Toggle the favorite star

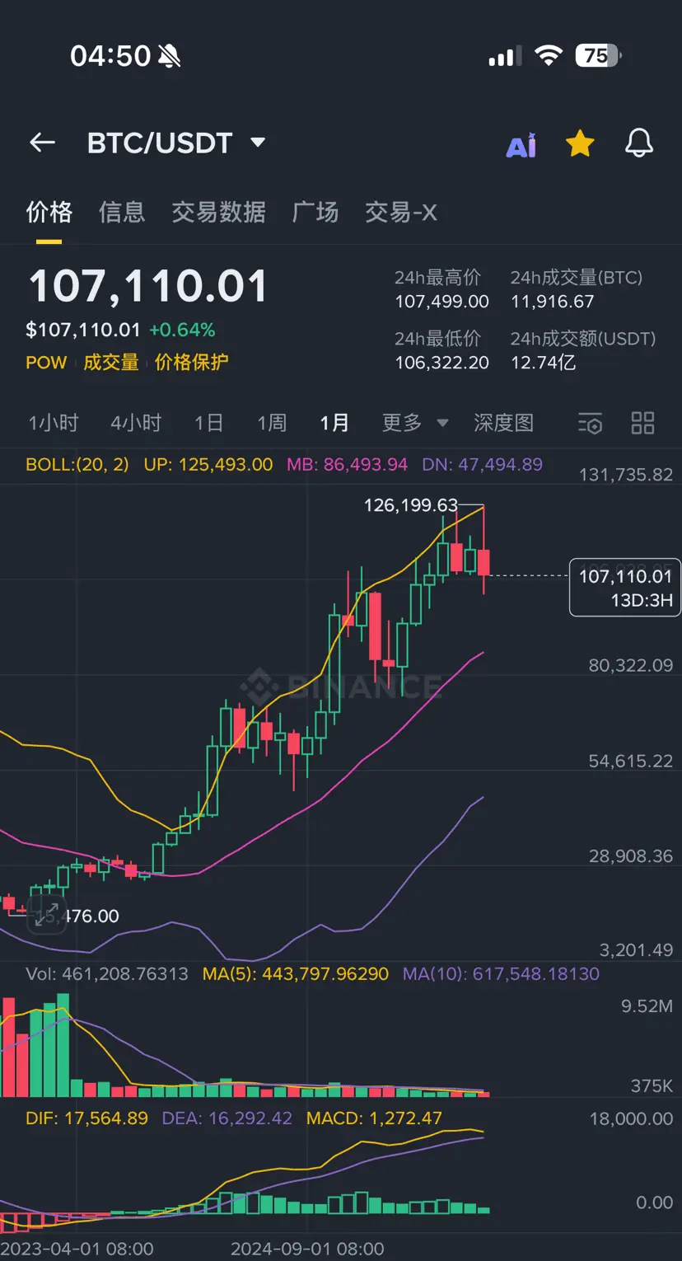tap(580, 143)
